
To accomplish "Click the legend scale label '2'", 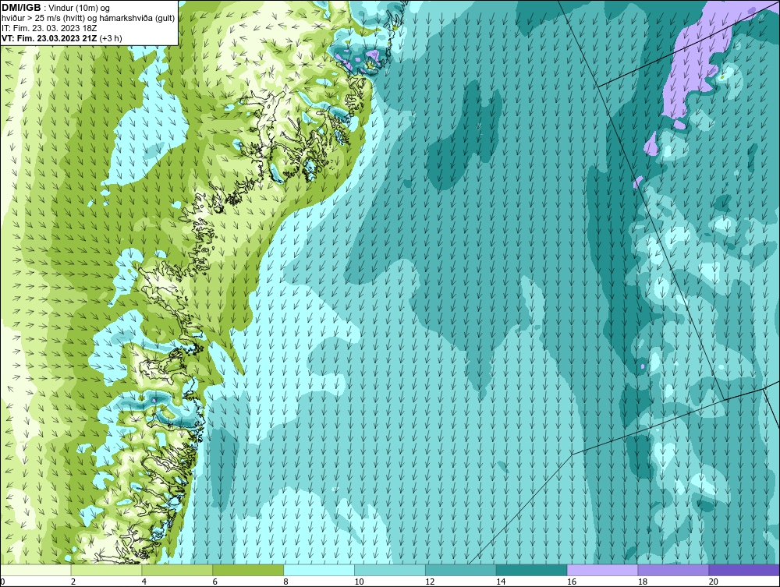I will point(73,582).
